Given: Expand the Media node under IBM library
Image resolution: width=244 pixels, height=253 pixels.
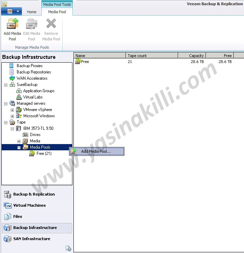Looking at the screenshot, I should [19, 141].
